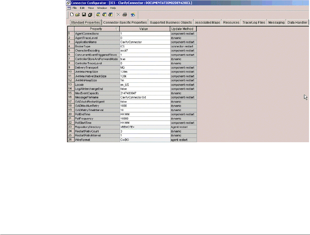
Task: Click the Value column header
Action: click(145, 29)
